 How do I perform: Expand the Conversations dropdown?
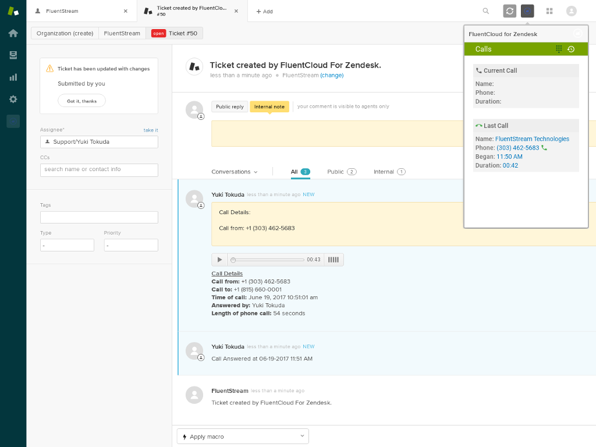[234, 172]
